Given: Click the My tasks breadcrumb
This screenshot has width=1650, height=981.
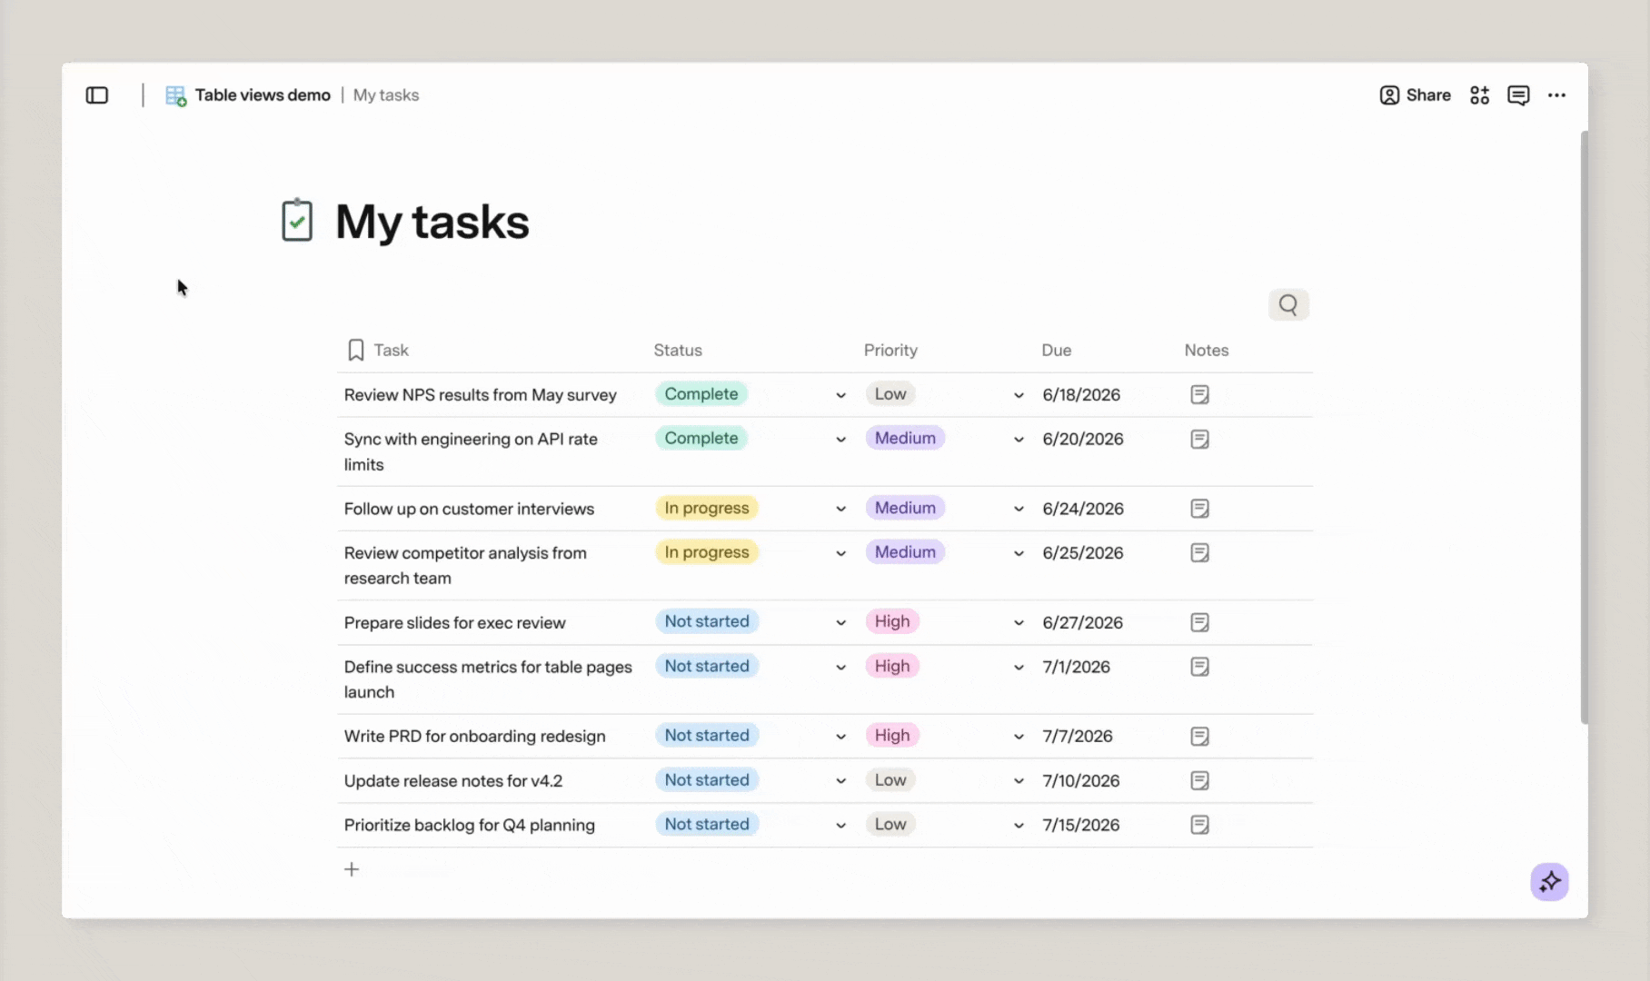Looking at the screenshot, I should coord(386,95).
